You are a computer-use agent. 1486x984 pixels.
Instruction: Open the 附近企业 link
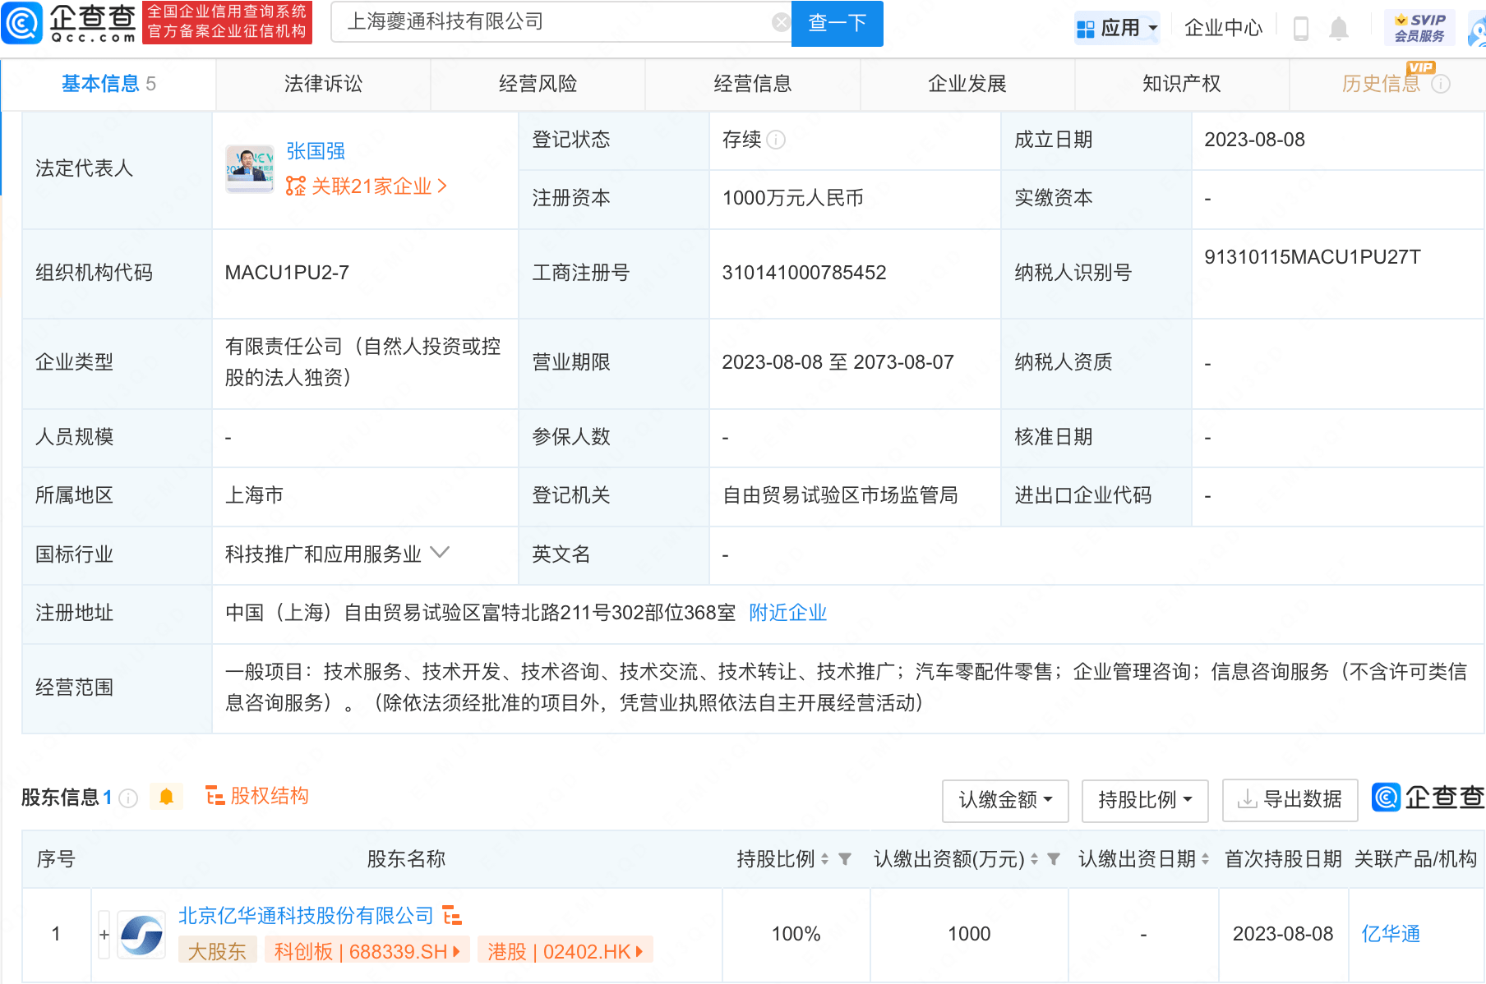[787, 613]
